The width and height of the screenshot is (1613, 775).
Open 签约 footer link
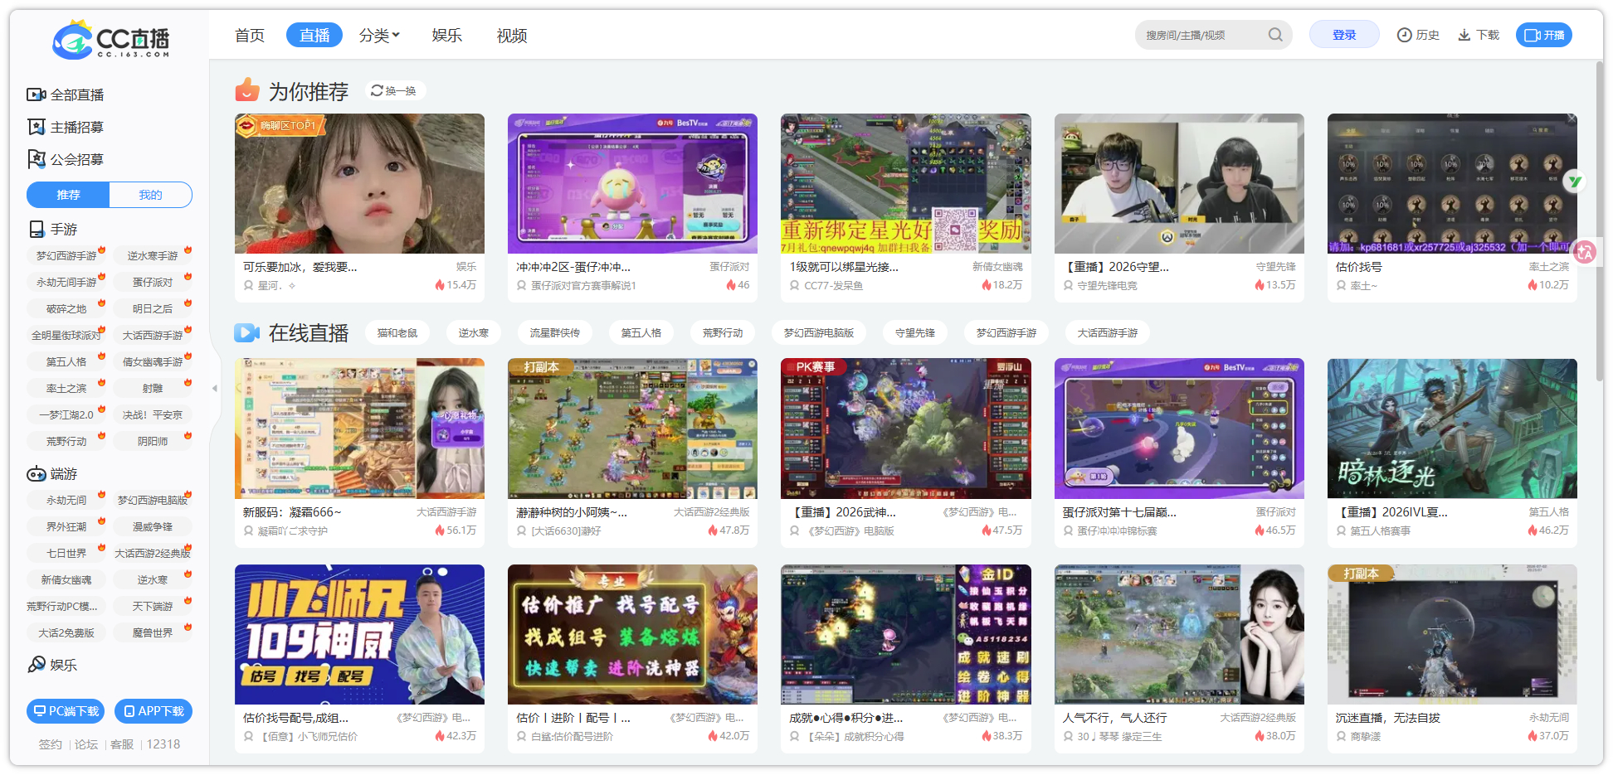tap(50, 744)
